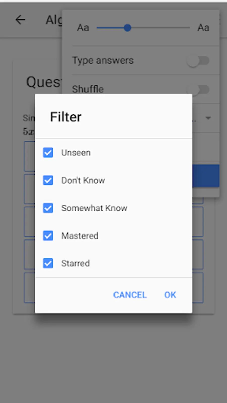Uncheck the Starred filter checkbox
Image resolution: width=227 pixels, height=403 pixels.
tap(48, 263)
